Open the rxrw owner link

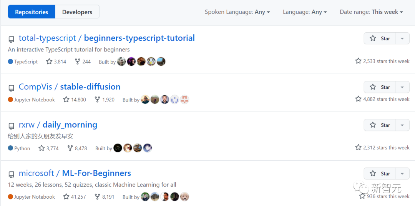tap(27, 125)
